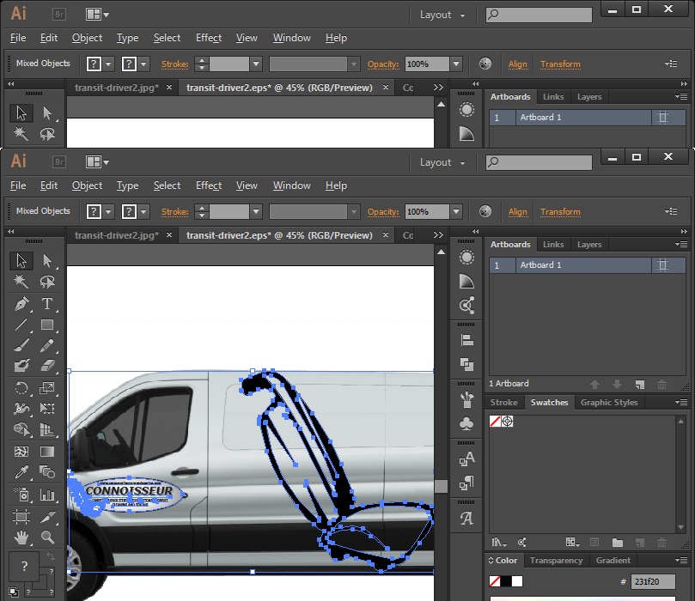The width and height of the screenshot is (695, 601).
Task: Pick the Eraser tool
Action: (x=47, y=367)
